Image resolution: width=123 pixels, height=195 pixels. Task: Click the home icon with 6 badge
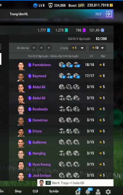[x=78, y=192]
